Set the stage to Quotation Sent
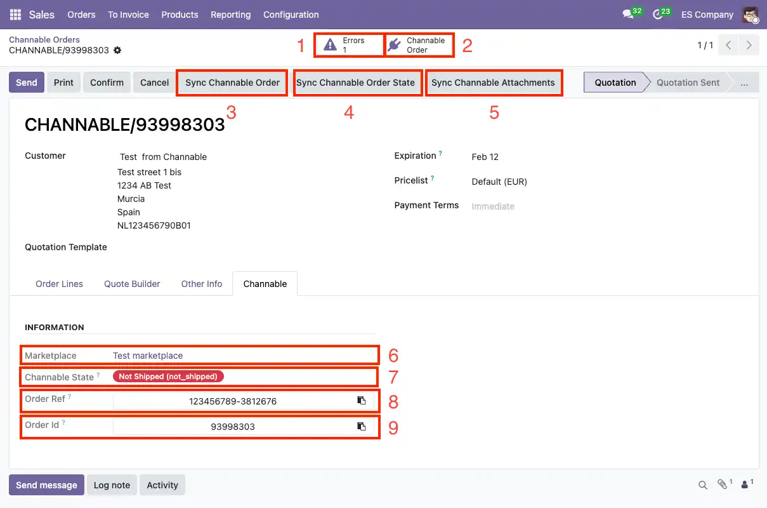 (688, 82)
